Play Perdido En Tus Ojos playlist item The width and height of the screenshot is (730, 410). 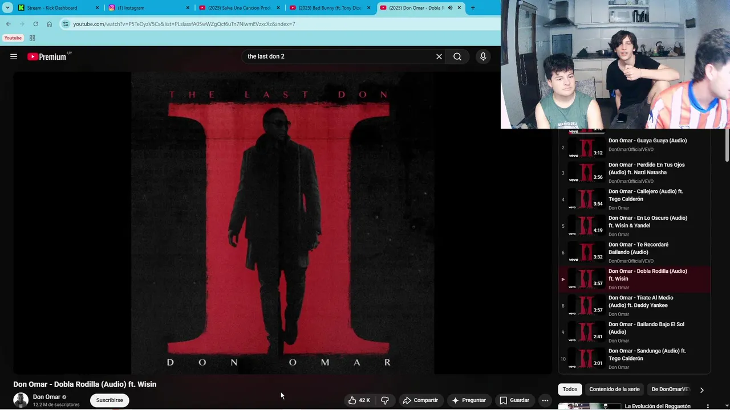tap(634, 173)
